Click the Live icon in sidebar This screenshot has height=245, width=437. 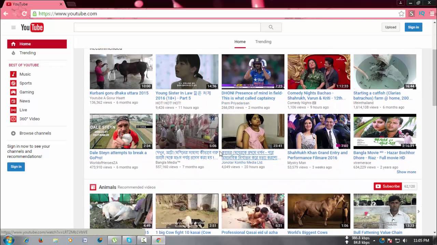(x=13, y=110)
